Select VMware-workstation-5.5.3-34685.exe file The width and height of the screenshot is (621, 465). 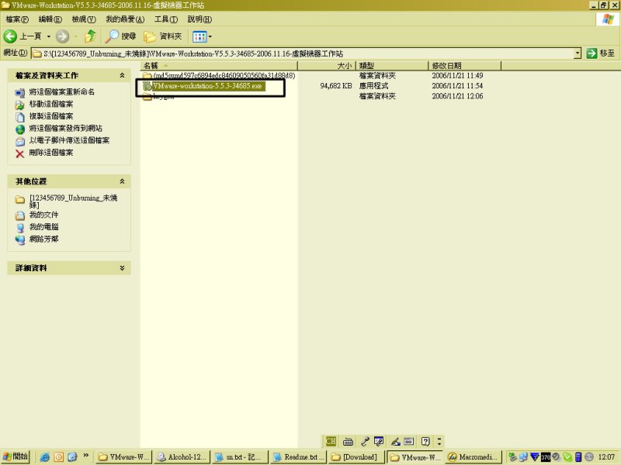point(203,86)
